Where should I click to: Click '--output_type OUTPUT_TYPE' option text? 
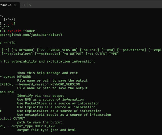[32, 126]
